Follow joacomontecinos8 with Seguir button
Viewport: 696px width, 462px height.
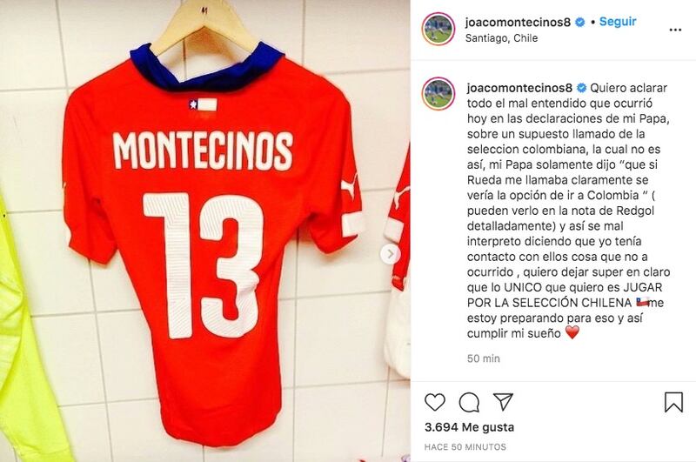618,21
